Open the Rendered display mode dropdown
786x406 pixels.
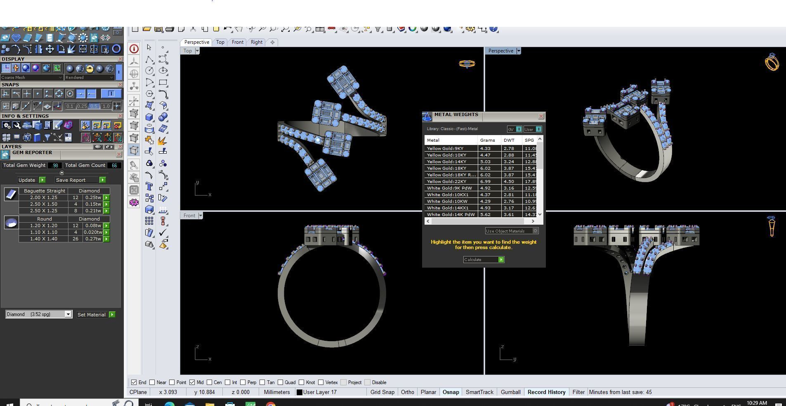point(89,77)
